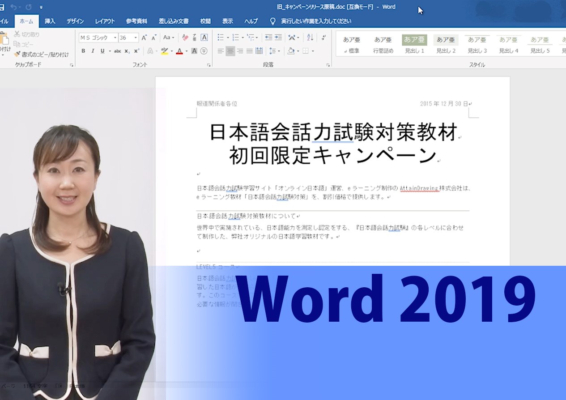Viewport: 566px width, 400px height.
Task: Apply the 見出し 1 heading style
Action: 414,45
